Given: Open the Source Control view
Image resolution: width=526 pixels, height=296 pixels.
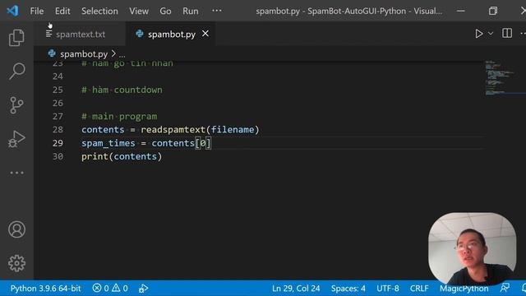Looking at the screenshot, I should (16, 105).
